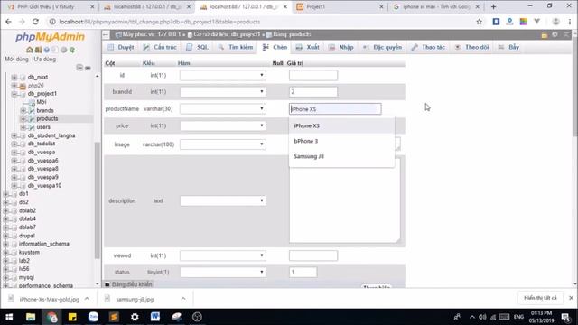578x325 pixels.
Task: Open the SQL tab
Action: pyautogui.click(x=197, y=47)
